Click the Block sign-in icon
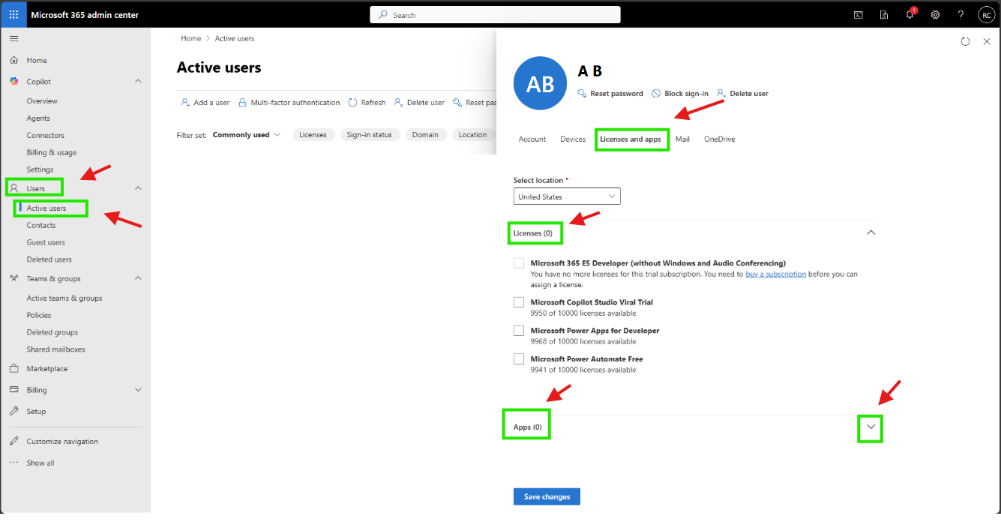The image size is (1001, 522). (656, 93)
